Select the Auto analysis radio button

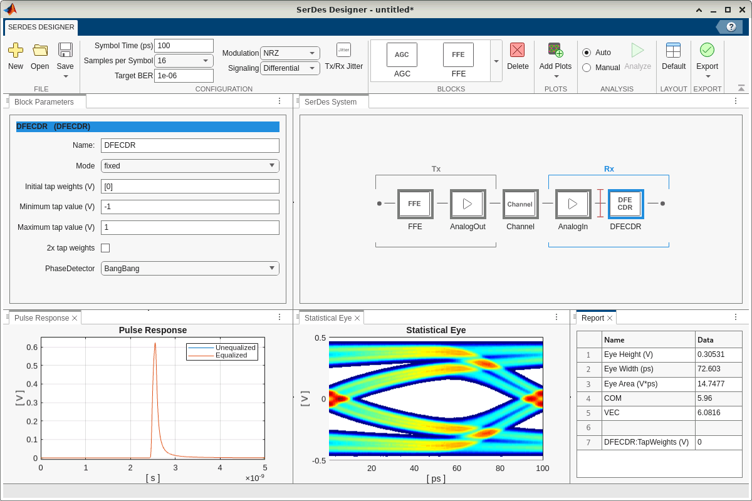[x=587, y=53]
